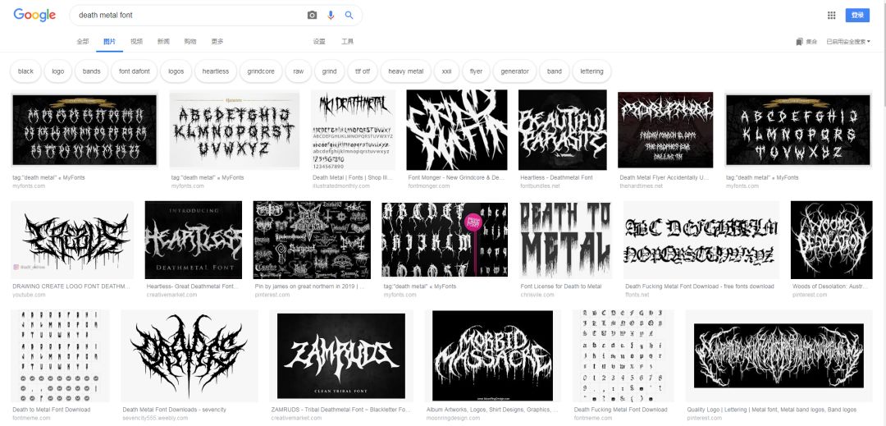Open the Google apps grid
Image resolution: width=886 pixels, height=426 pixels.
pyautogui.click(x=831, y=16)
